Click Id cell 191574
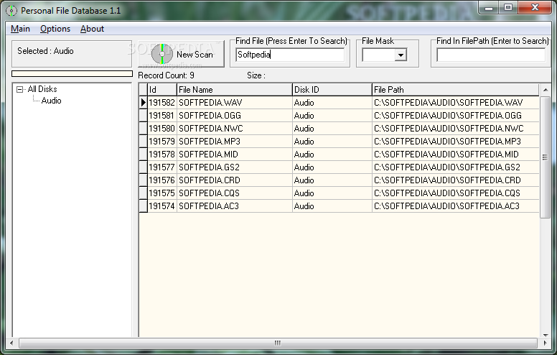 click(x=162, y=206)
